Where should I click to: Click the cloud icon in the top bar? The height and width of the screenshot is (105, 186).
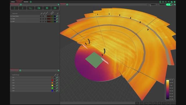click(x=172, y=2)
